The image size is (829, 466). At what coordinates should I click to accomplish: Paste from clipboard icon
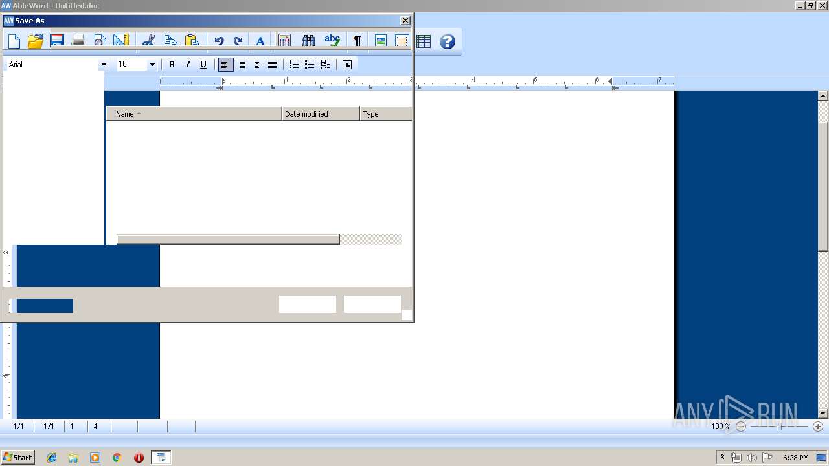click(192, 41)
